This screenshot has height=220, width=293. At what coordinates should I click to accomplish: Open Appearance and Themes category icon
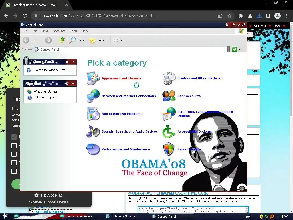pos(93,78)
